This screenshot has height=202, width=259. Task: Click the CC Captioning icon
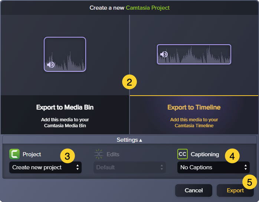click(x=182, y=154)
